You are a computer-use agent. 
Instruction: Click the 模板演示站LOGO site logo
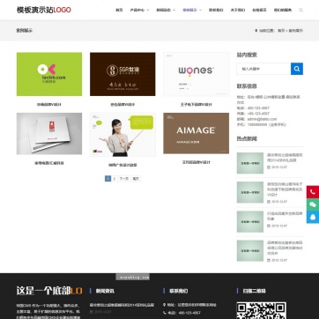coord(44,10)
